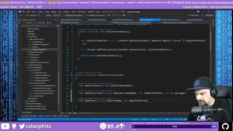This screenshot has height=131, width=233.
Task: Click the Visual Studio search box
Action: pos(113,12)
